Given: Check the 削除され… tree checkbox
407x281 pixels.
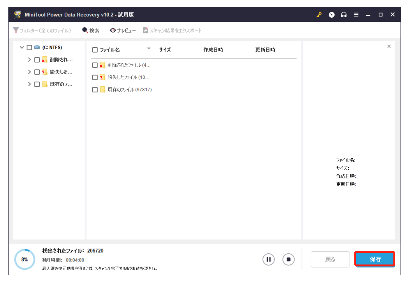Looking at the screenshot, I should [37, 60].
